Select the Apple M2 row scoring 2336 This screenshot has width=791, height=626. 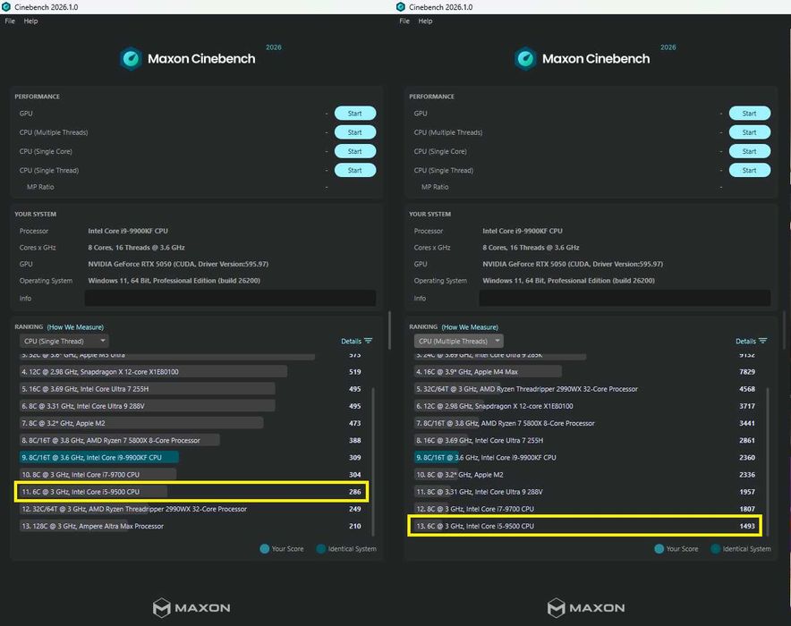(x=587, y=474)
